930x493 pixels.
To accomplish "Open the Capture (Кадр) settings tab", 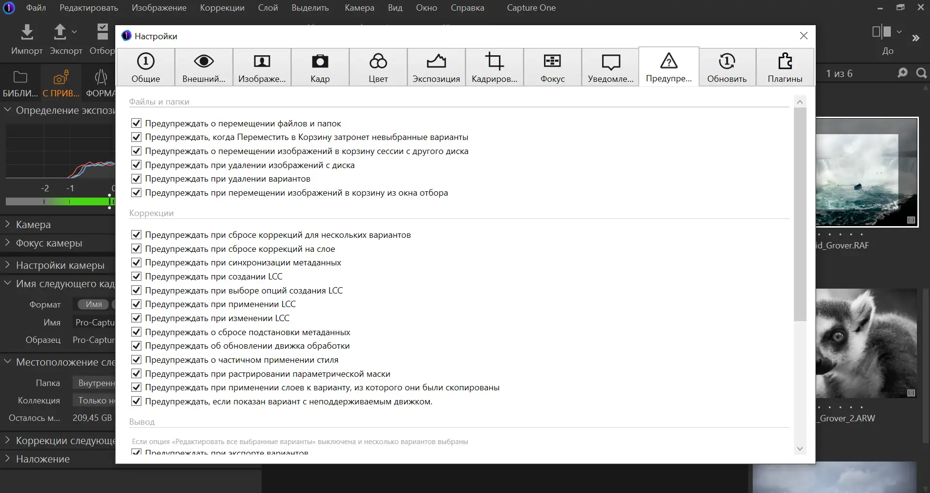I will point(320,67).
